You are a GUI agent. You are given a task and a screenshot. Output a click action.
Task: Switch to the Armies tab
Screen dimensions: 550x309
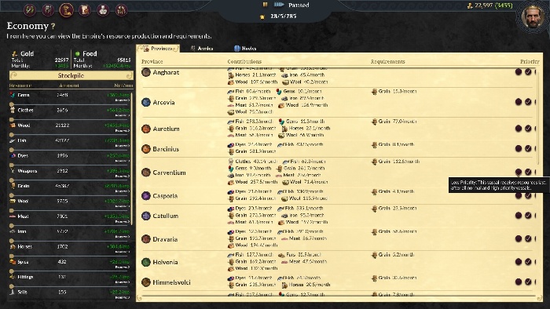click(202, 49)
